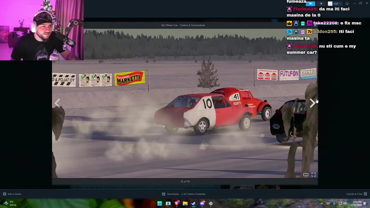Go to the next screenshot with right arrow
This screenshot has width=370, height=208.
[312, 103]
